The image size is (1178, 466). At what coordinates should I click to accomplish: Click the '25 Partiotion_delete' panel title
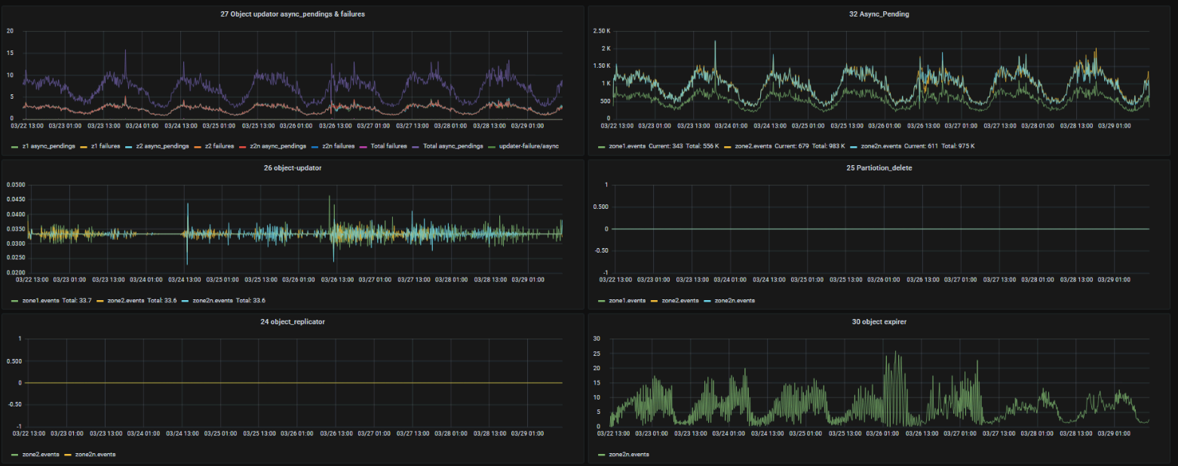click(879, 167)
